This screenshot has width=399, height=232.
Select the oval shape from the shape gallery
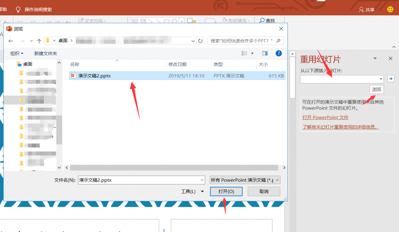174,20
